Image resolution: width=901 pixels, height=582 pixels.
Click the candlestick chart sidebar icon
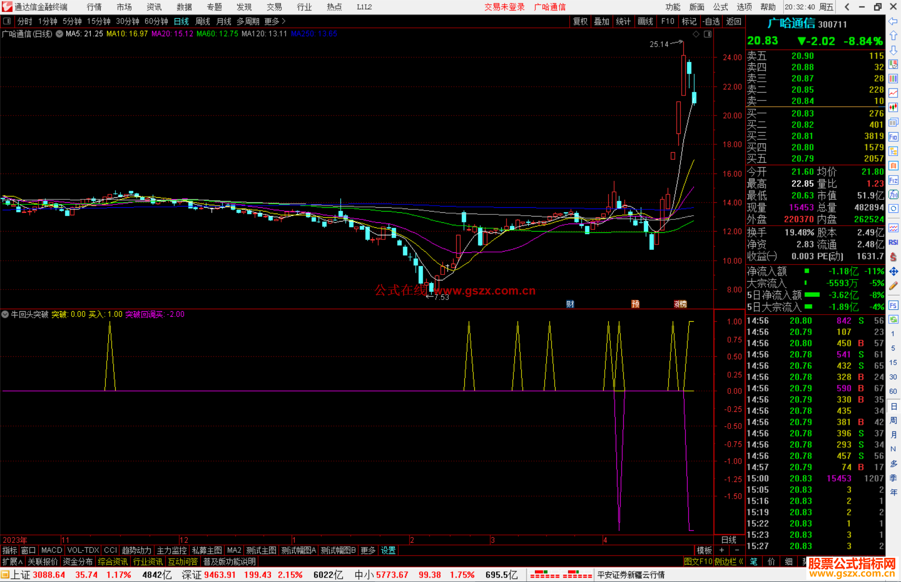(x=893, y=108)
